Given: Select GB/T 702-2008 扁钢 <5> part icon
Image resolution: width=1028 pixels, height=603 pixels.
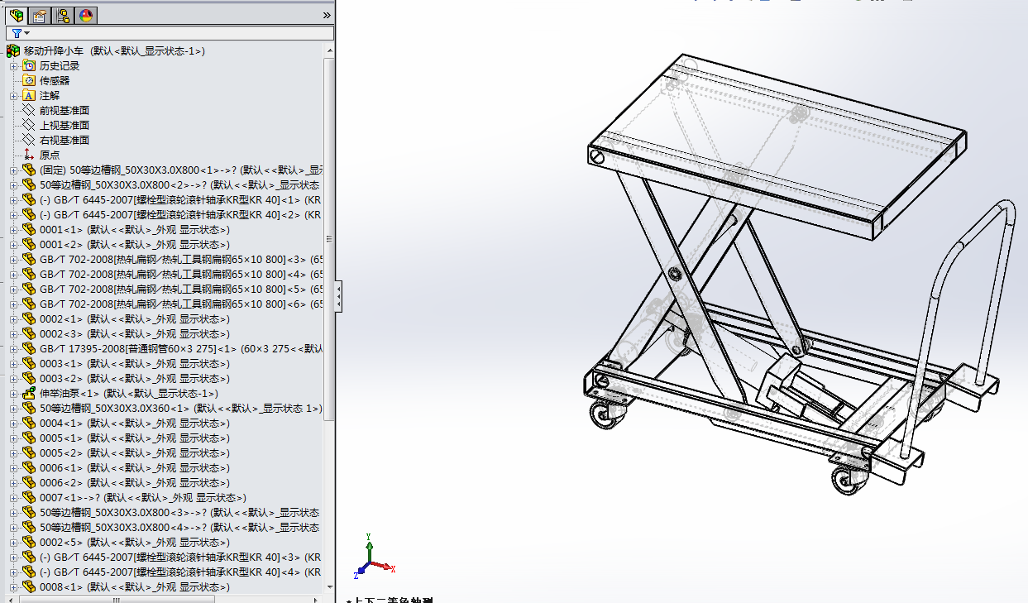Looking at the screenshot, I should (29, 290).
